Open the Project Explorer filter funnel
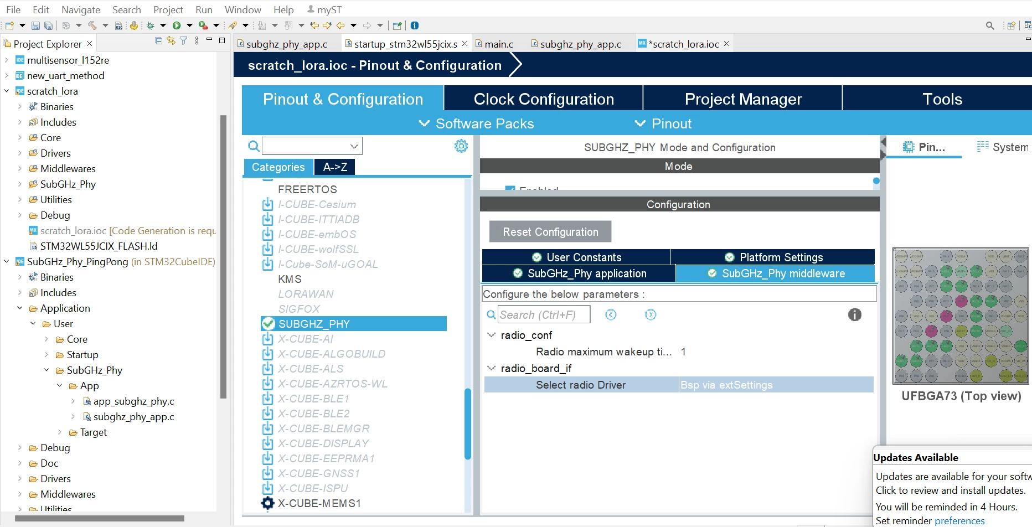Image resolution: width=1032 pixels, height=527 pixels. coord(184,40)
